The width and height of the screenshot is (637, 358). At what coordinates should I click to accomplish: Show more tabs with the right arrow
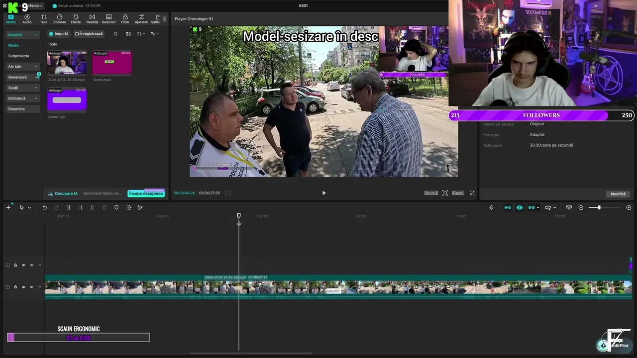165,19
